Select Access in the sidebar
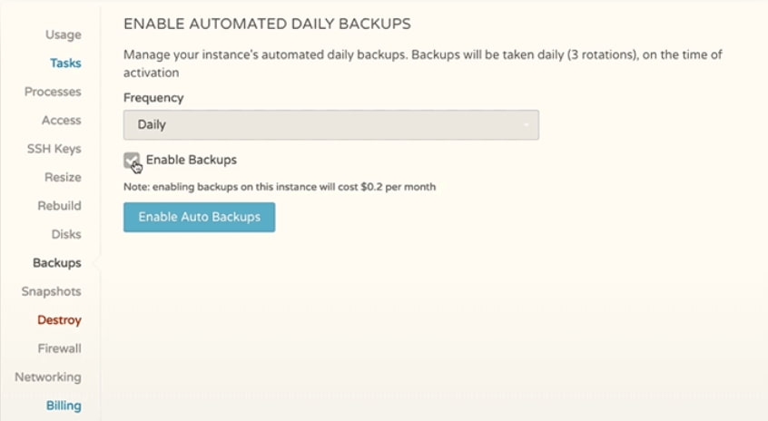 pos(61,121)
